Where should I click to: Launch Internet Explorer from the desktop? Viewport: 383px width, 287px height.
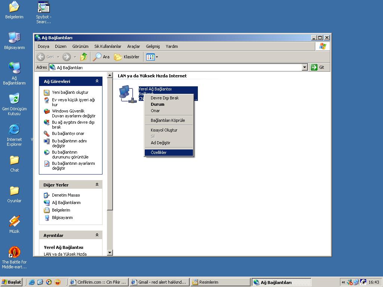tap(14, 135)
